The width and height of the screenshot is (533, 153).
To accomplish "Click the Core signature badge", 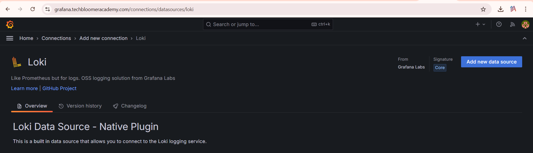I will click(x=440, y=68).
